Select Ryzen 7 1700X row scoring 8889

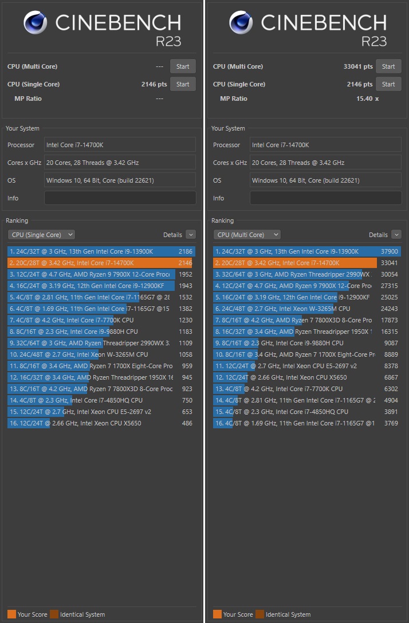307,354
